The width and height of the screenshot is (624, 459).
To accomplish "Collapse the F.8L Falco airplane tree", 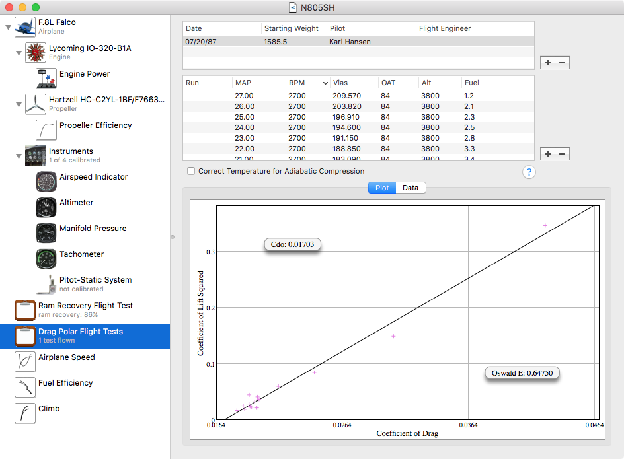I will (x=8, y=28).
